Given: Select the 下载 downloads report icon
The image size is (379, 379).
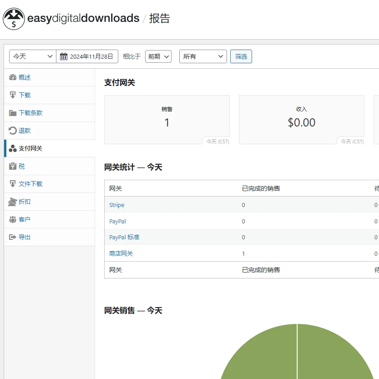Looking at the screenshot, I should (x=13, y=95).
